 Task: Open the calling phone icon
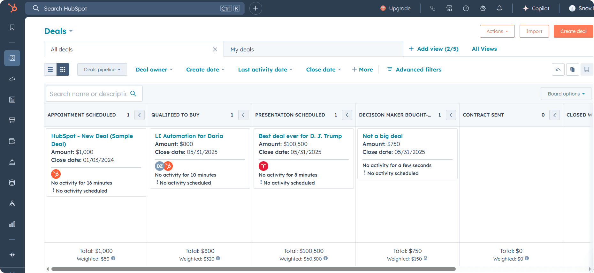coord(433,9)
